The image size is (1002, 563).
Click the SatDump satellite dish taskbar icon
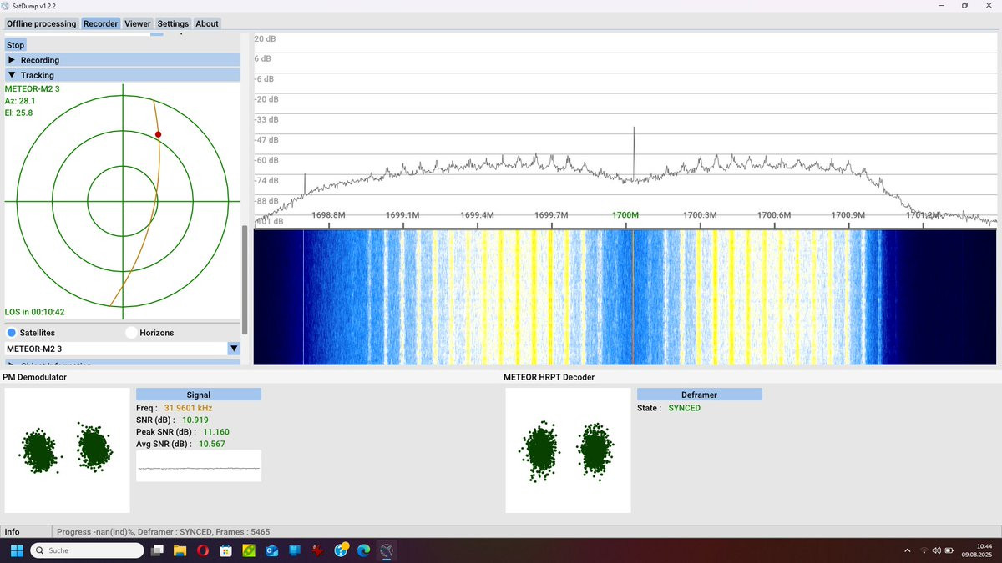click(386, 550)
